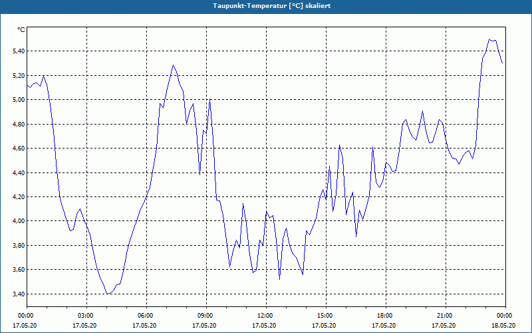532x333 pixels.
Task: Click the °C unit label
Action: pyautogui.click(x=21, y=30)
